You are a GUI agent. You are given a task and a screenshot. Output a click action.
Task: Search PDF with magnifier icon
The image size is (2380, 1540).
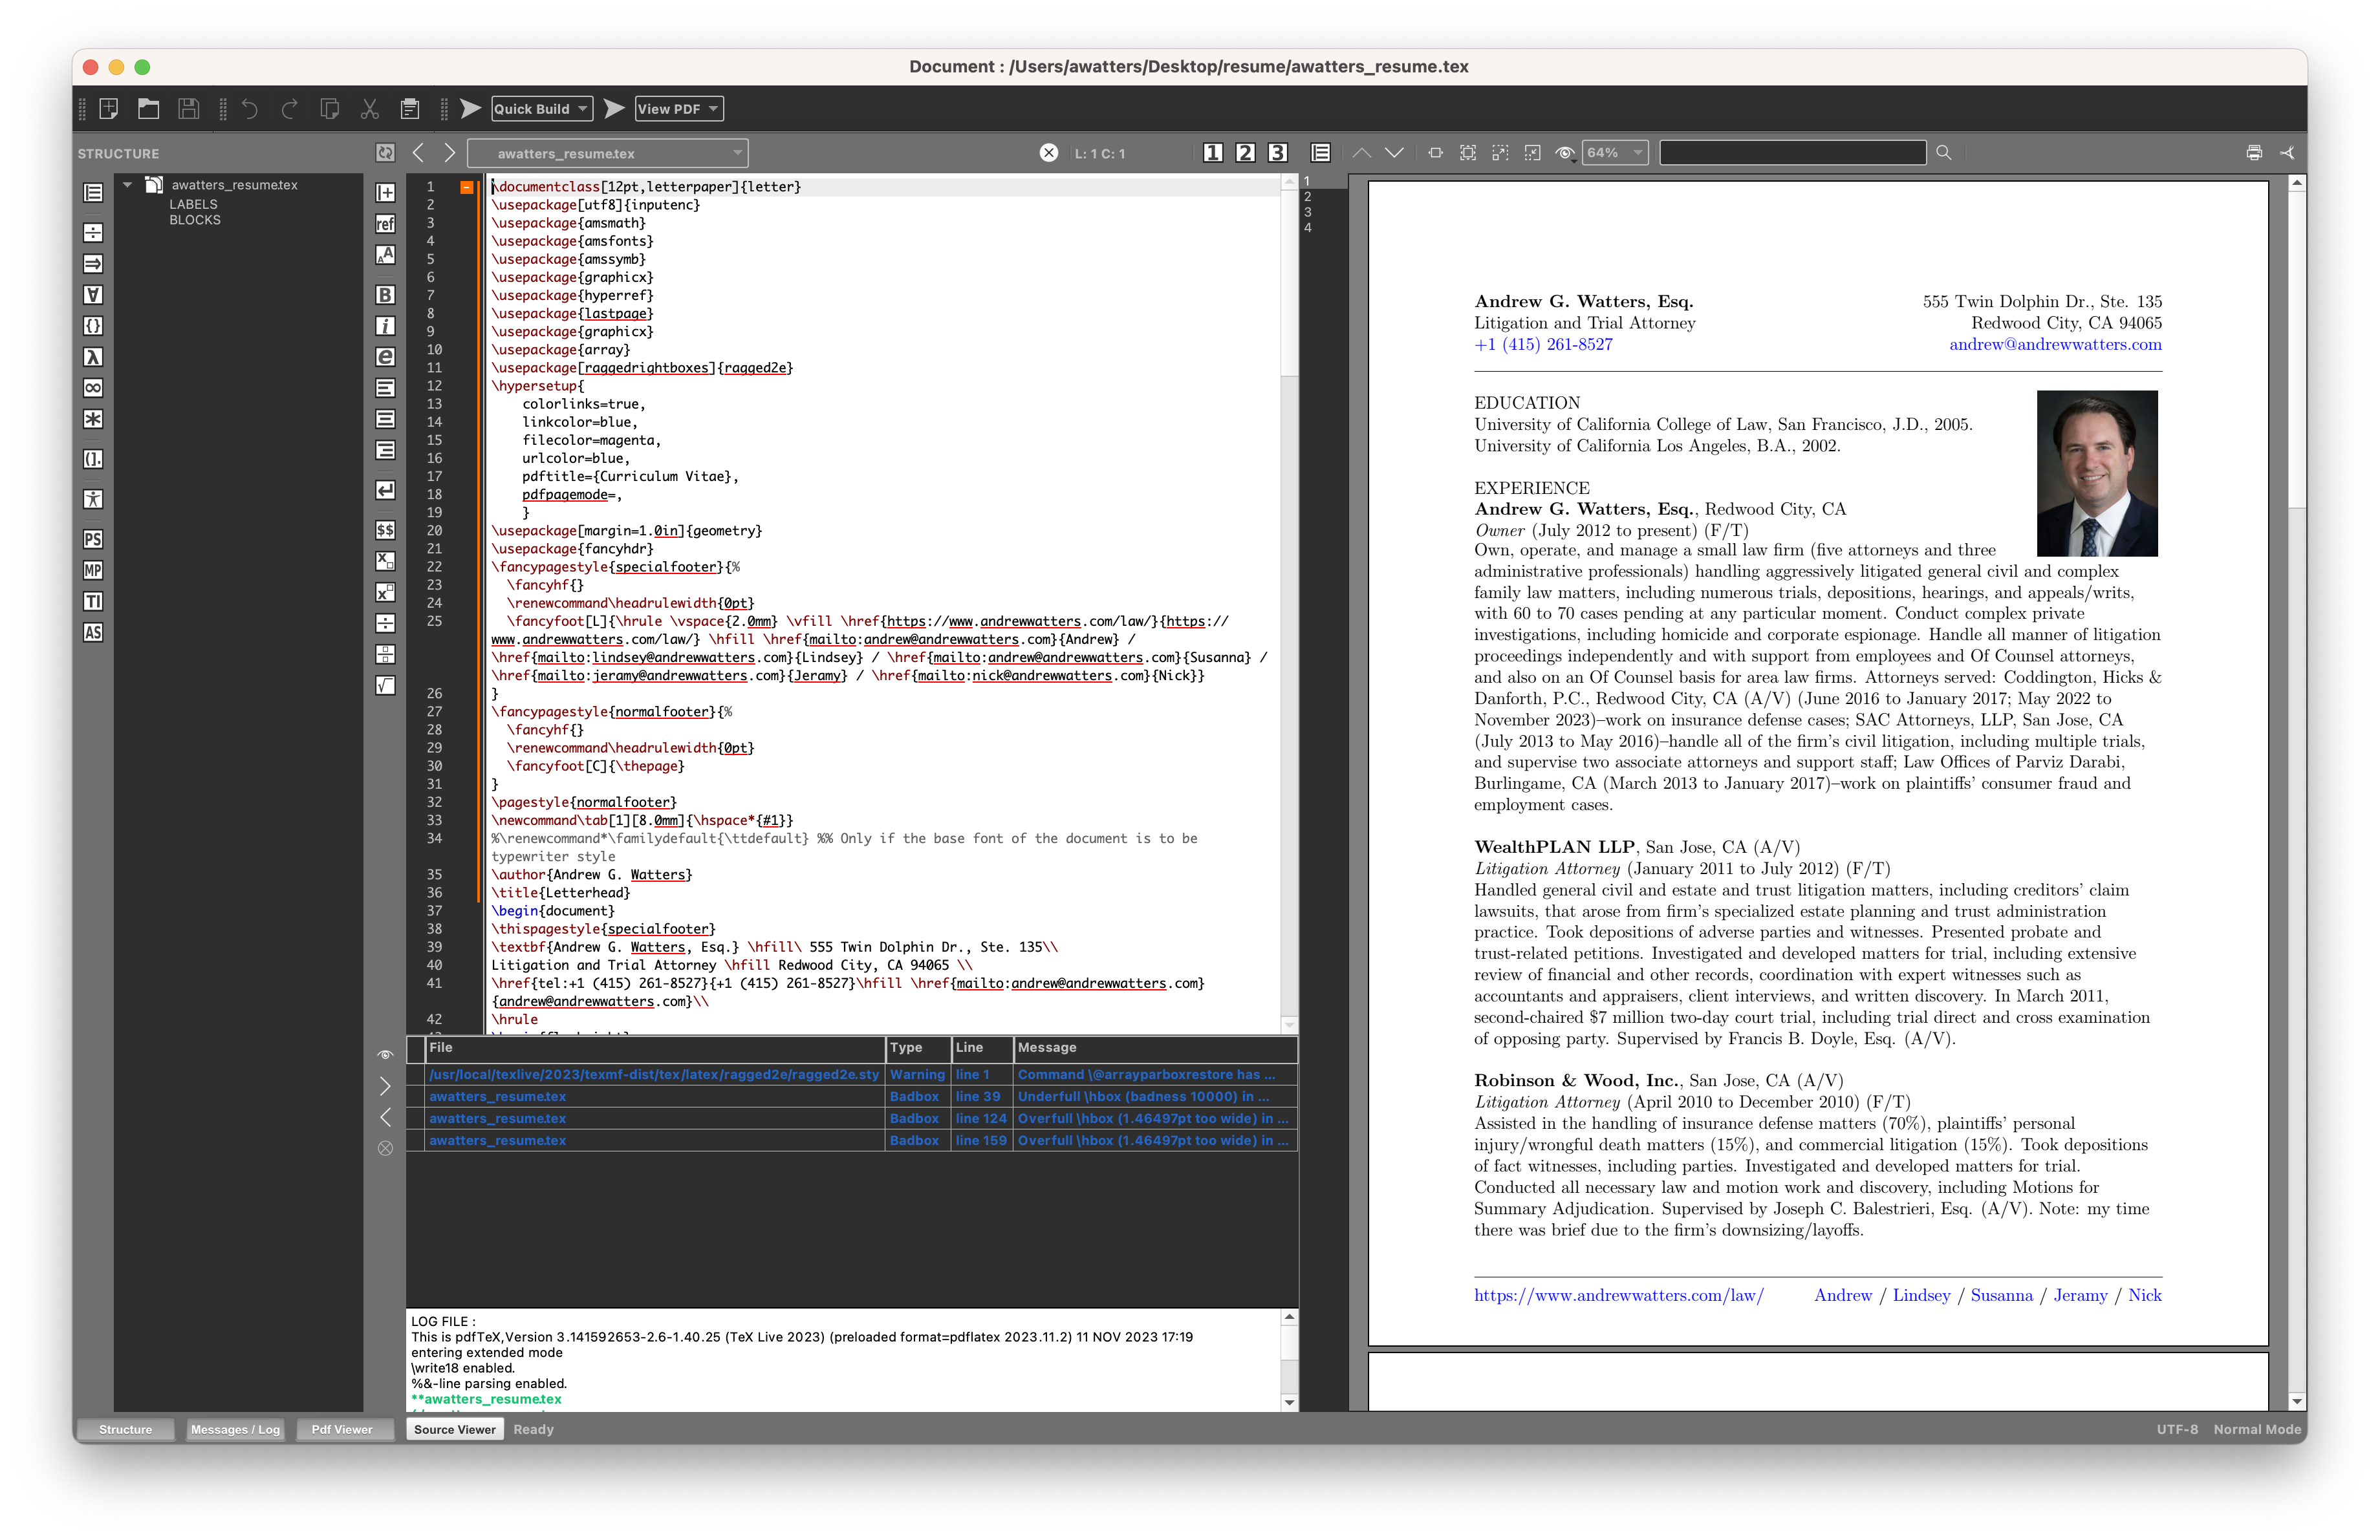(1944, 153)
